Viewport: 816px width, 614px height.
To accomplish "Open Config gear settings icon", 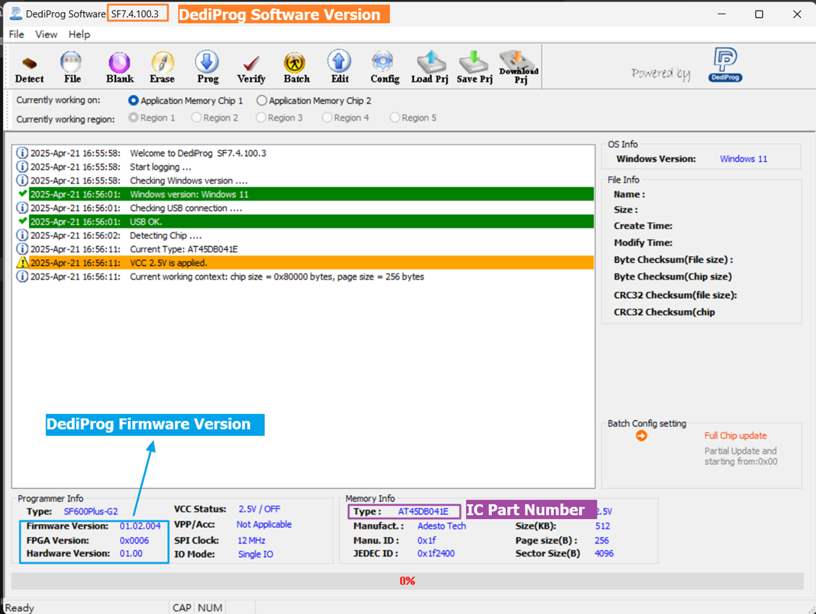I will click(x=385, y=67).
